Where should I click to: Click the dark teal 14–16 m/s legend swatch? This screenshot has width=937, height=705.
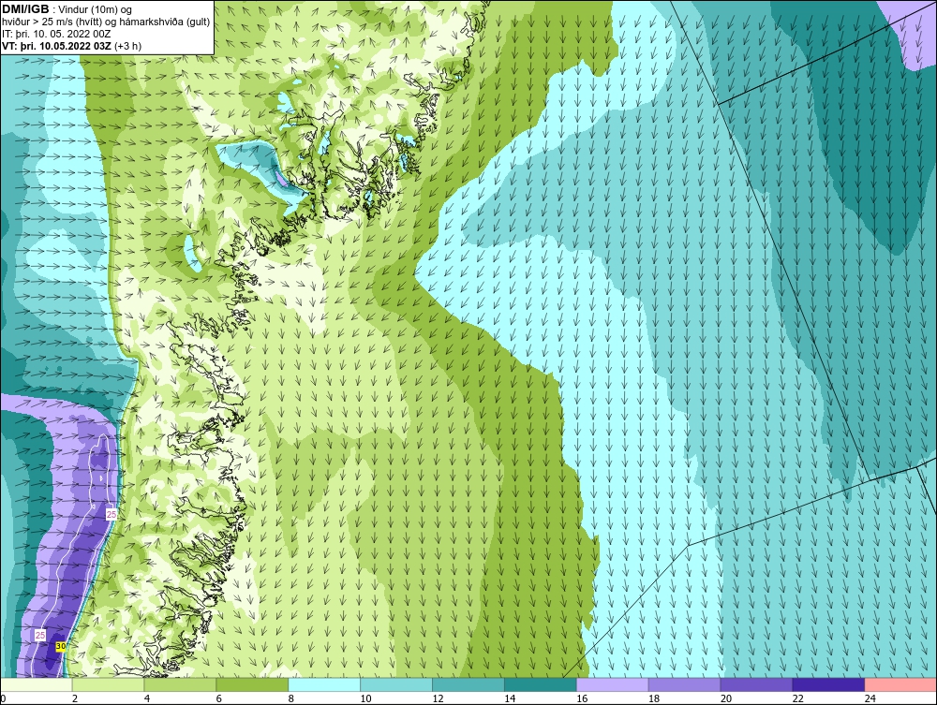541,684
